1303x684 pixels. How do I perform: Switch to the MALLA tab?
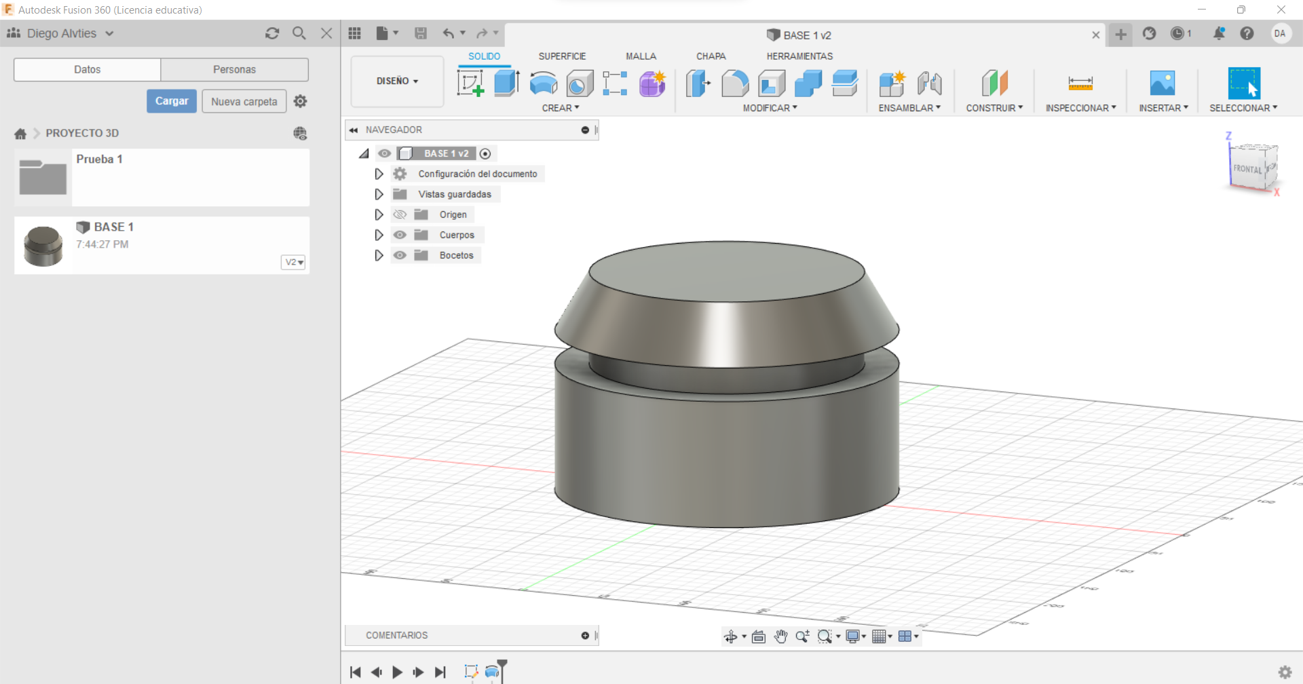pos(641,56)
